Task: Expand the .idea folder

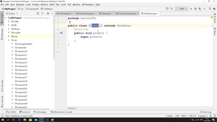Action: [x=9, y=21]
